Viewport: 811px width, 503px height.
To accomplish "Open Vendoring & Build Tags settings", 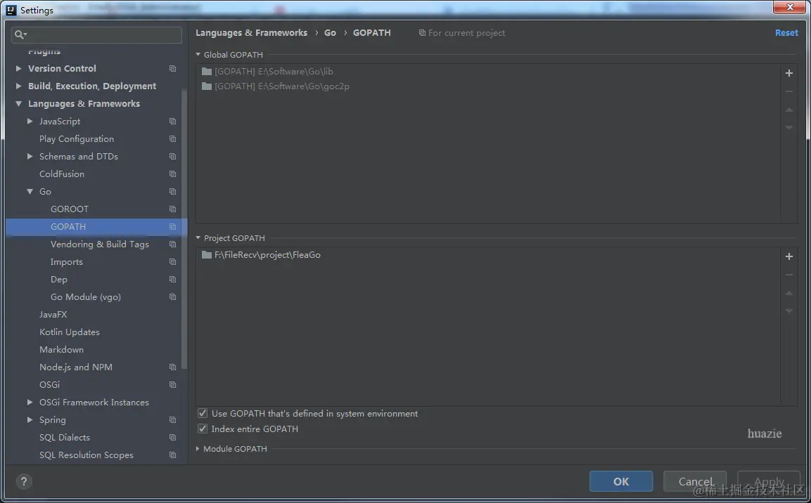I will [99, 244].
